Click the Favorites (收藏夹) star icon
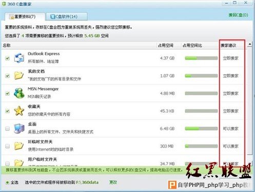 [x=19, y=111]
